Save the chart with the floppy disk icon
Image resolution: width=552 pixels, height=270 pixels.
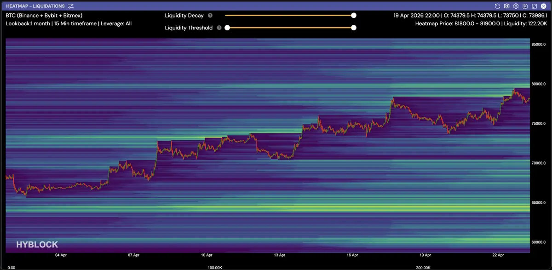tap(525, 6)
